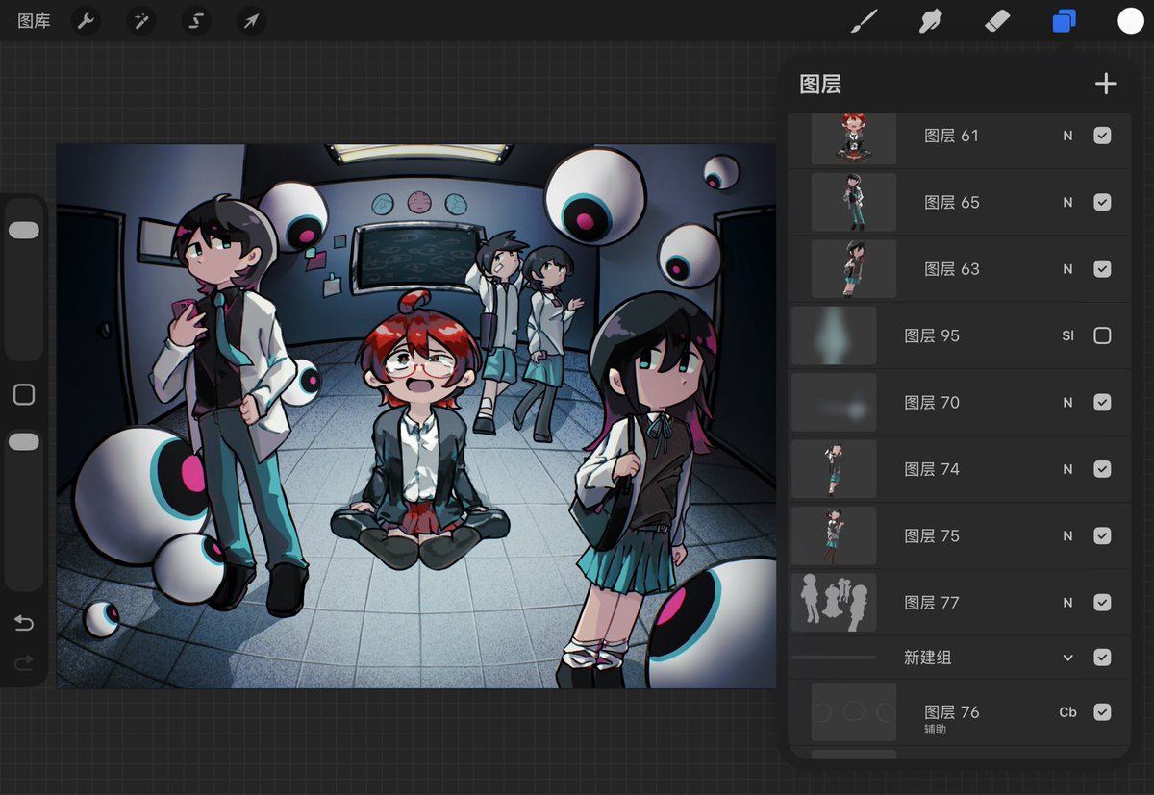Open blend mode N of 图层 65
The image size is (1154, 795).
coord(1067,202)
